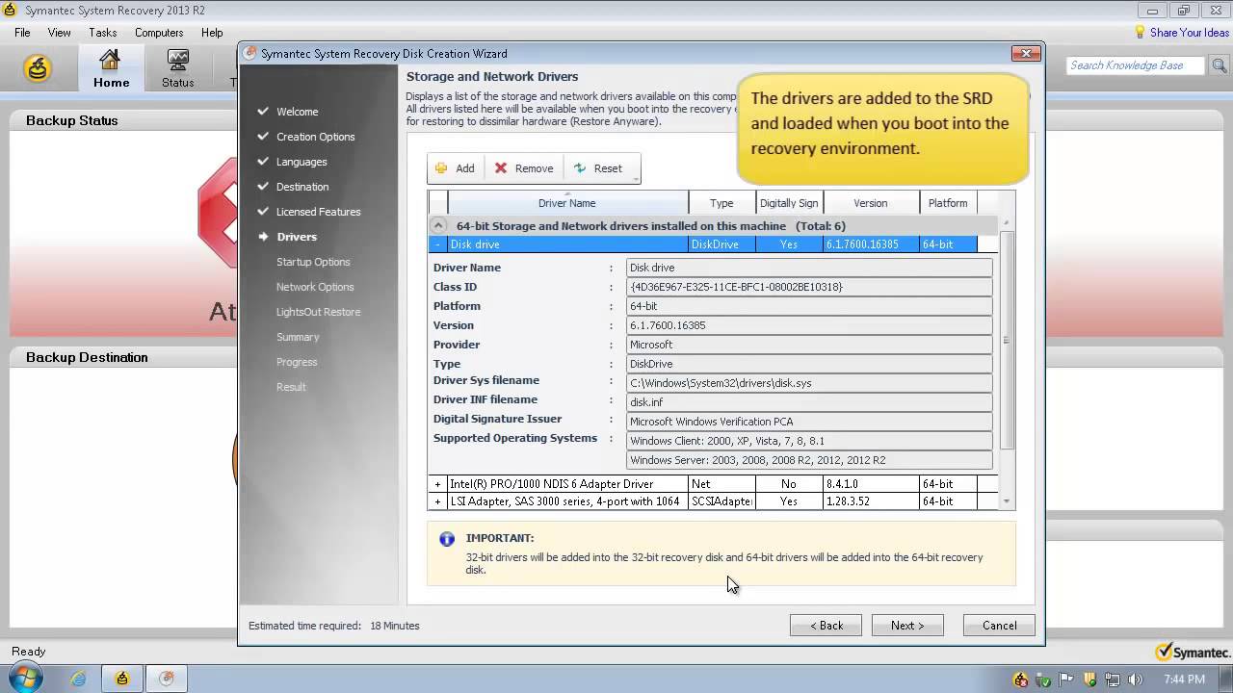The image size is (1233, 693).
Task: Click the driver list scroll down arrow
Action: tap(1008, 501)
